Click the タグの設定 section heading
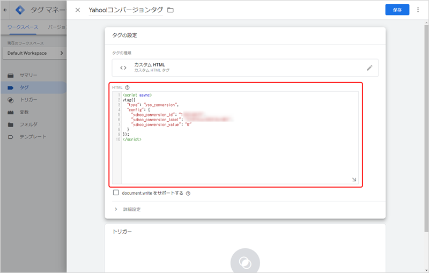This screenshot has height=273, width=429. click(124, 35)
